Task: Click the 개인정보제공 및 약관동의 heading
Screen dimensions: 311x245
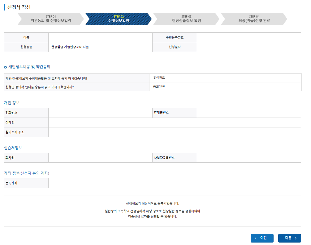Action: coord(29,67)
